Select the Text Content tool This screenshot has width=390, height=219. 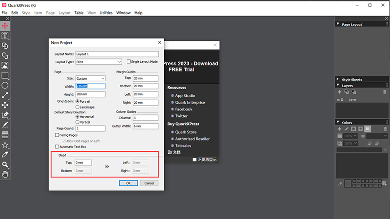point(5,36)
